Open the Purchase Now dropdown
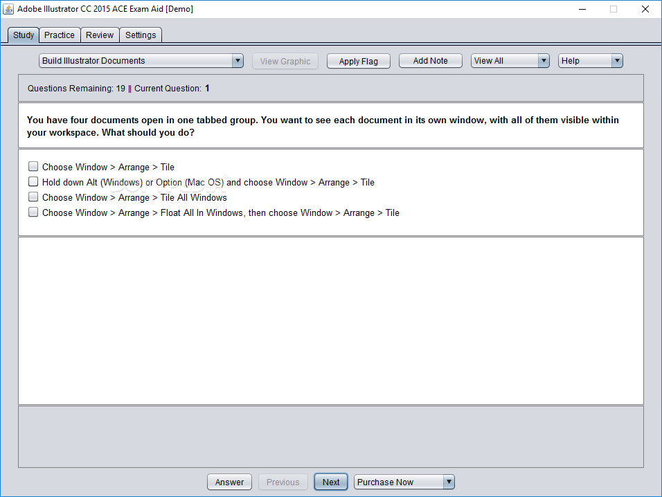662x497 pixels. coord(404,482)
